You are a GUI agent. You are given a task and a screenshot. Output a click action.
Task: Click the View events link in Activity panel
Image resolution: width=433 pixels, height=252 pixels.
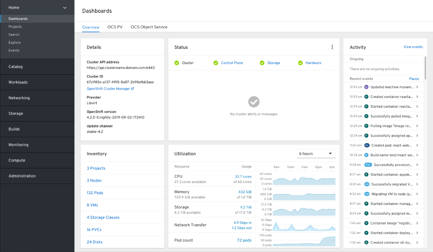click(x=413, y=47)
